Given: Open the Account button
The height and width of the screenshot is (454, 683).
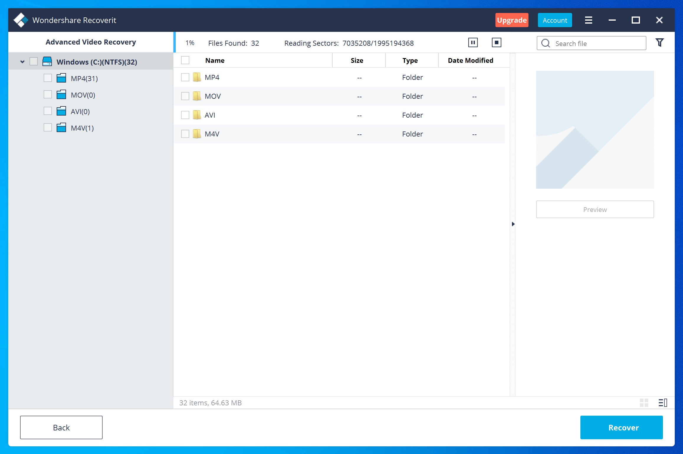Looking at the screenshot, I should [x=555, y=20].
